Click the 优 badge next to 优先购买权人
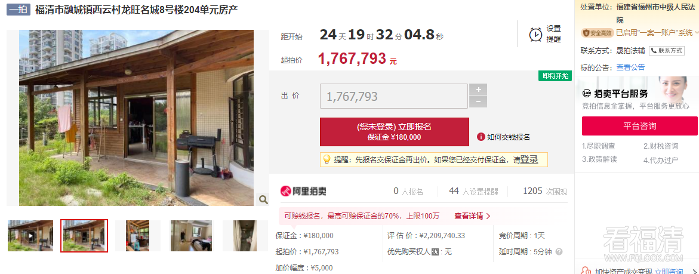This screenshot has width=699, height=274. tap(435, 252)
